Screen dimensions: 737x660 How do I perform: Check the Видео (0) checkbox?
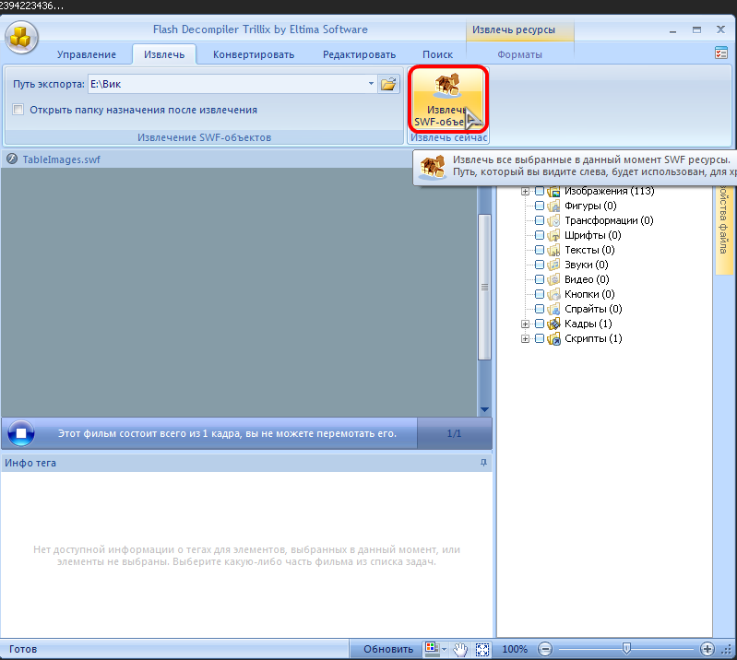click(x=540, y=279)
